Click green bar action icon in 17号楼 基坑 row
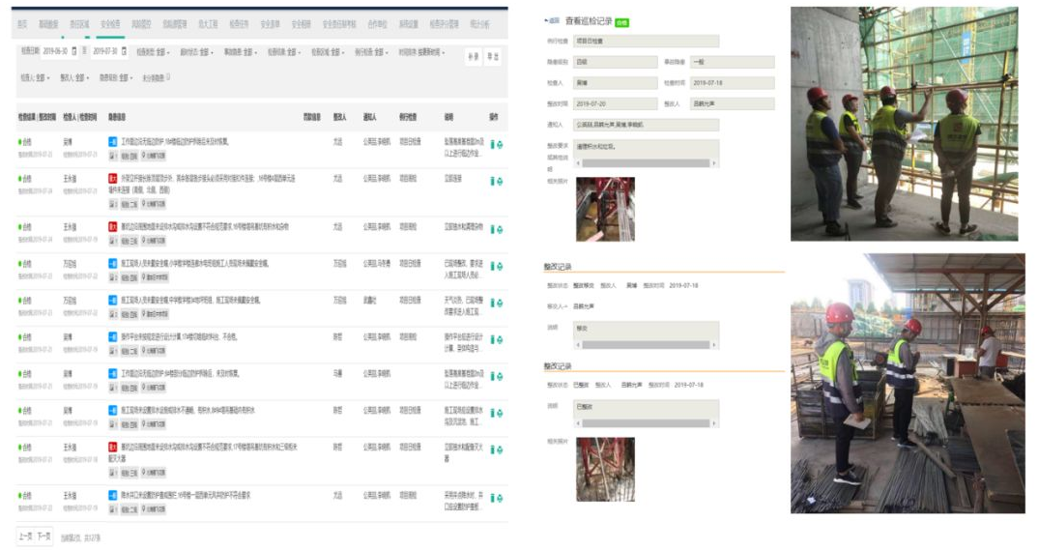Screen dimensions: 1038x550 492,449
